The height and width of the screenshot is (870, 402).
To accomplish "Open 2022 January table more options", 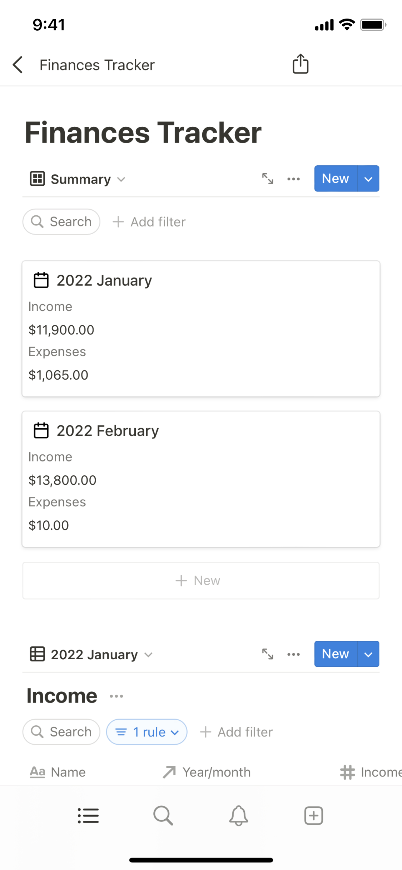I will point(294,654).
